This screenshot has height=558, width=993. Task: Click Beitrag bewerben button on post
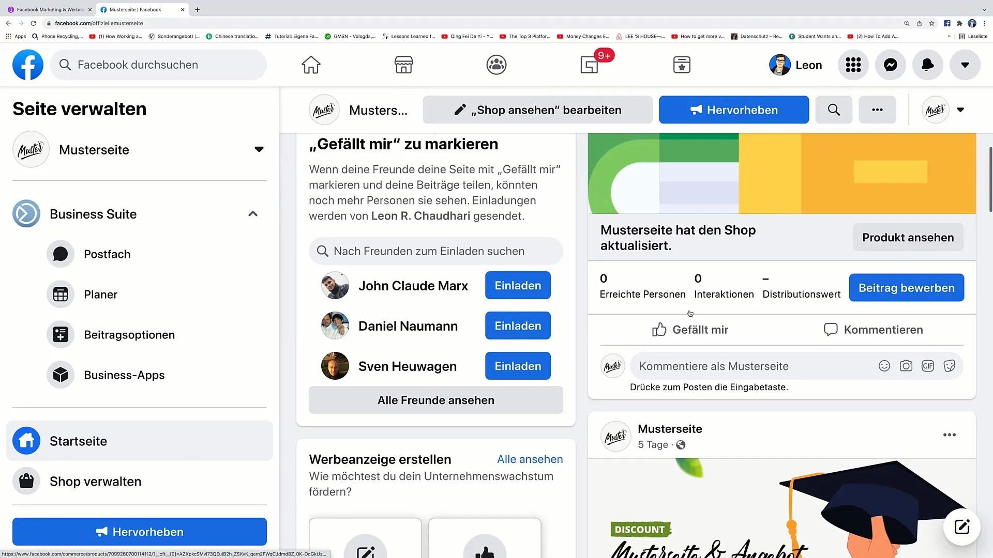click(x=907, y=287)
